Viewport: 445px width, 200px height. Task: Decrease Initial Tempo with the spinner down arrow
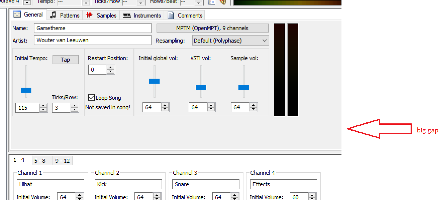click(x=43, y=110)
